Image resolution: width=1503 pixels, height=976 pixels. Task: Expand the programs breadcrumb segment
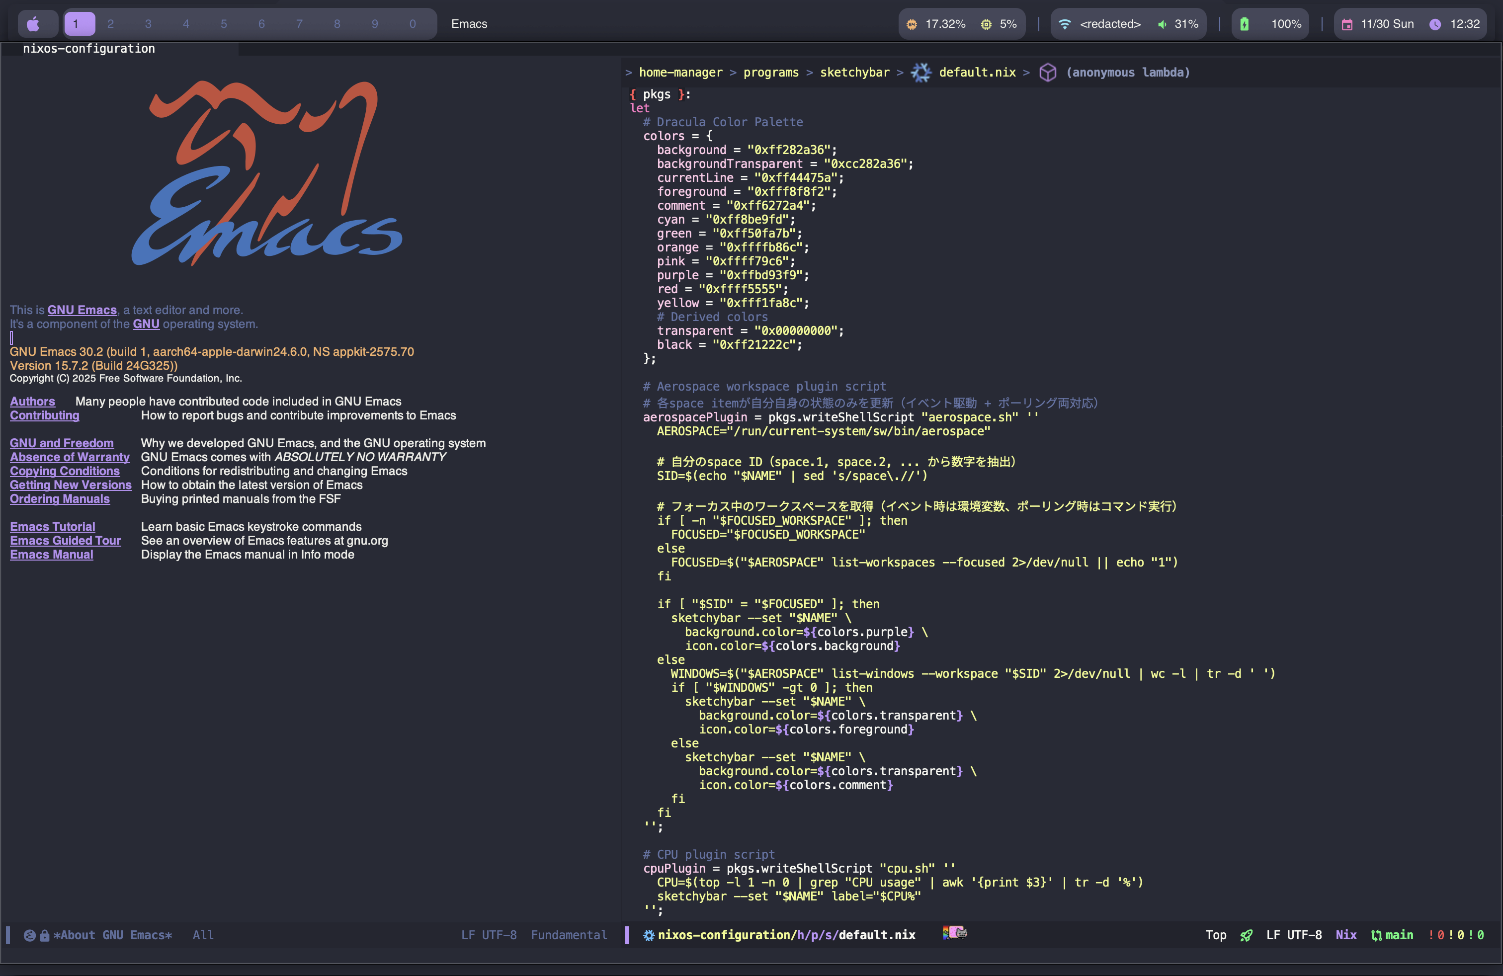pos(770,73)
